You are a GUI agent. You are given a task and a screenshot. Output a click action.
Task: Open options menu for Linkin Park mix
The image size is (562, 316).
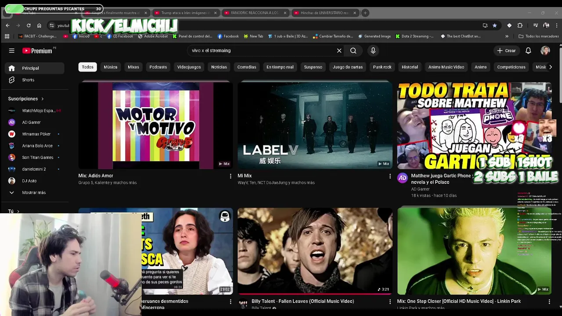coord(549,302)
